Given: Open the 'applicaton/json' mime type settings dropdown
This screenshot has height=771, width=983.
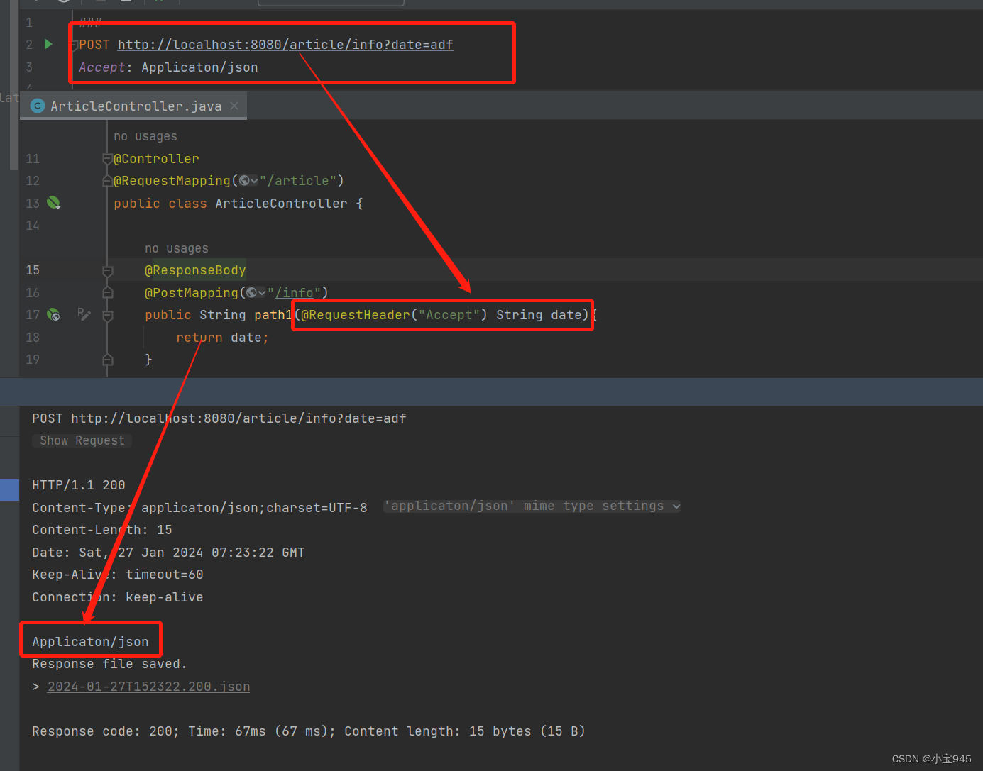Looking at the screenshot, I should [532, 506].
